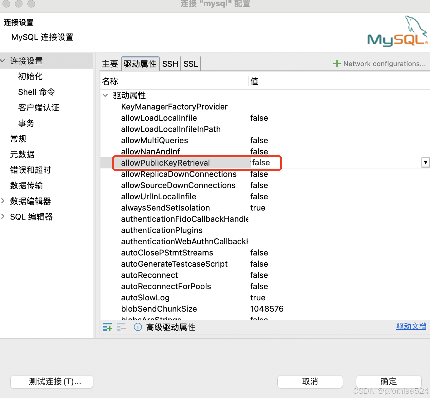Click the false value of autoClosePStmtStreams

click(259, 253)
